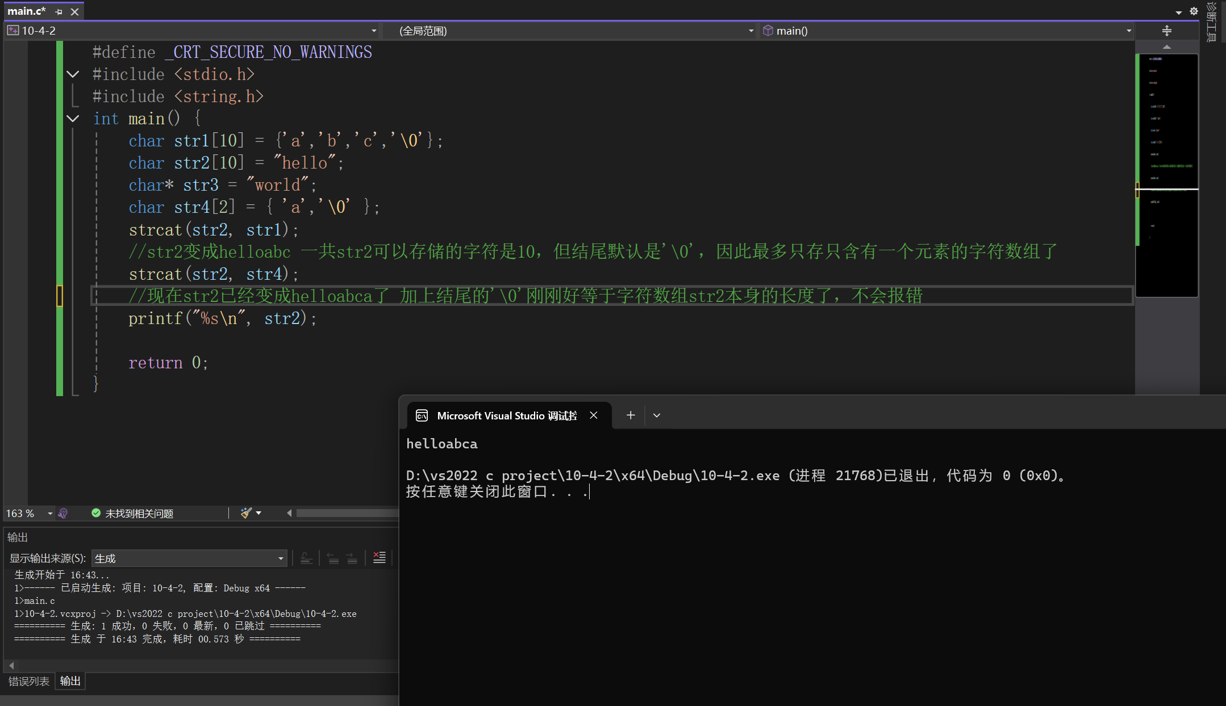Image resolution: width=1226 pixels, height=706 pixels.
Task: Click the code minimap preview
Action: (1166, 170)
